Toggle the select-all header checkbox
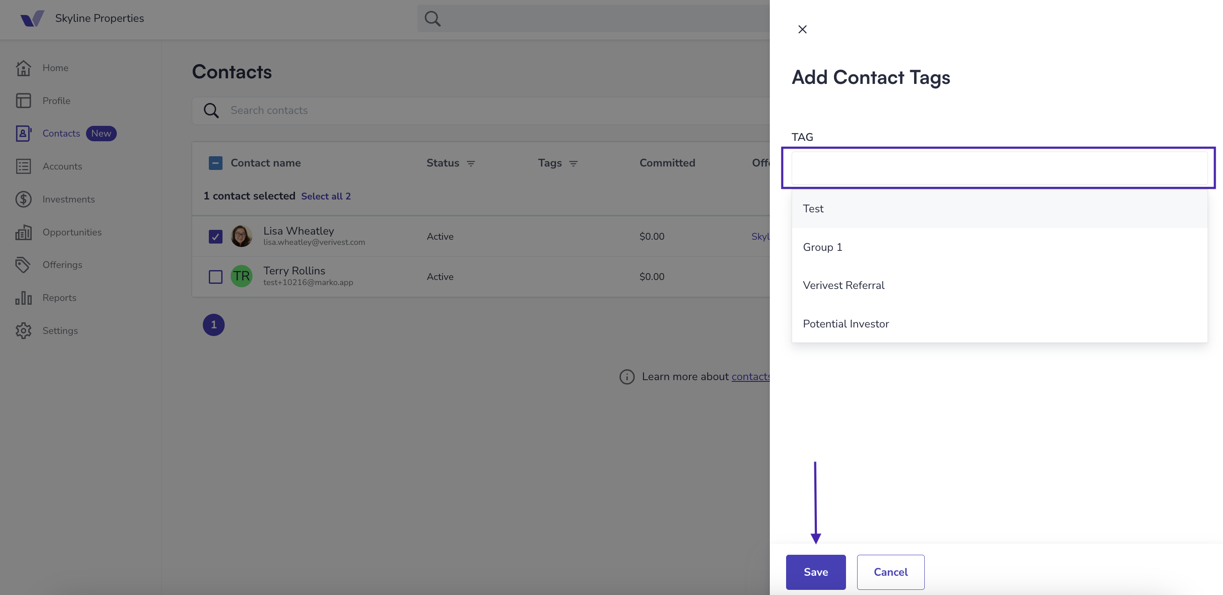1223x595 pixels. tap(216, 163)
